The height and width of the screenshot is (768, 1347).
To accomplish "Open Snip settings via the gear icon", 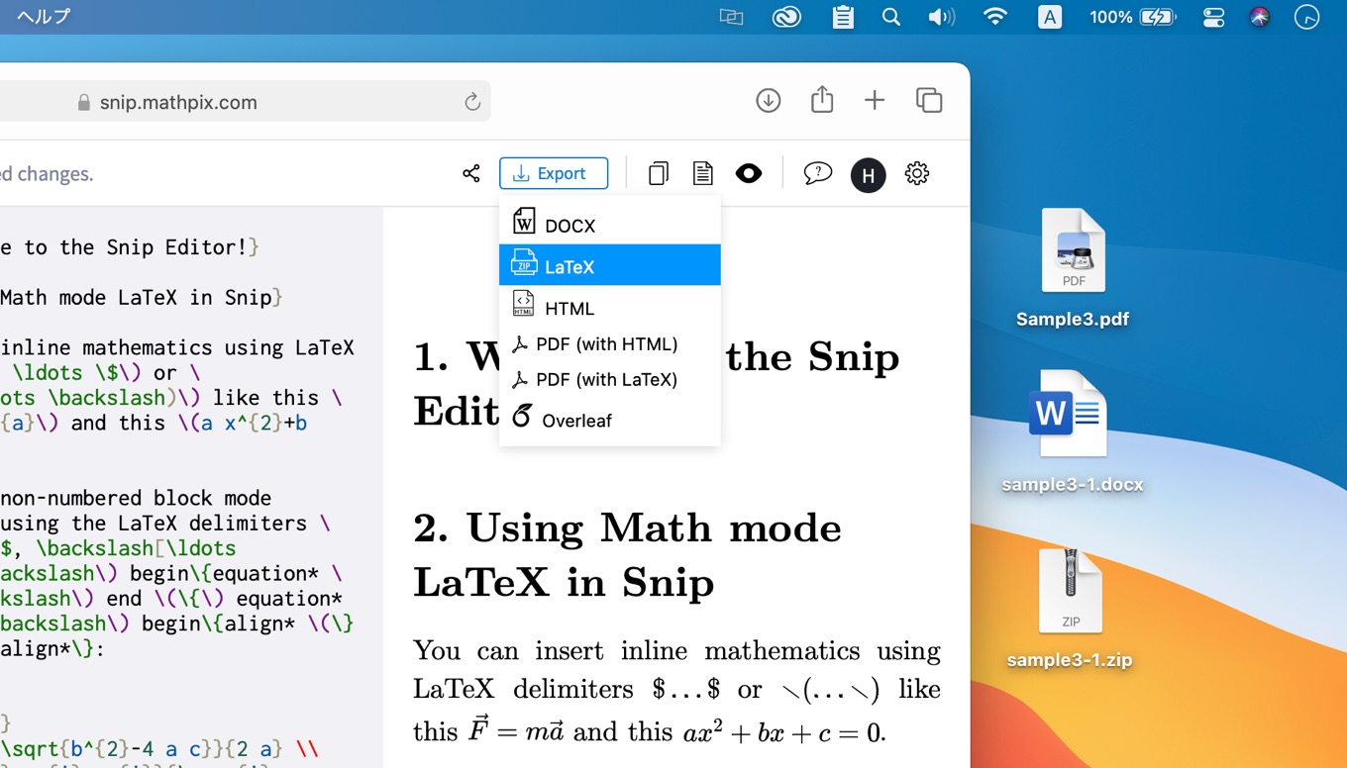I will click(916, 172).
